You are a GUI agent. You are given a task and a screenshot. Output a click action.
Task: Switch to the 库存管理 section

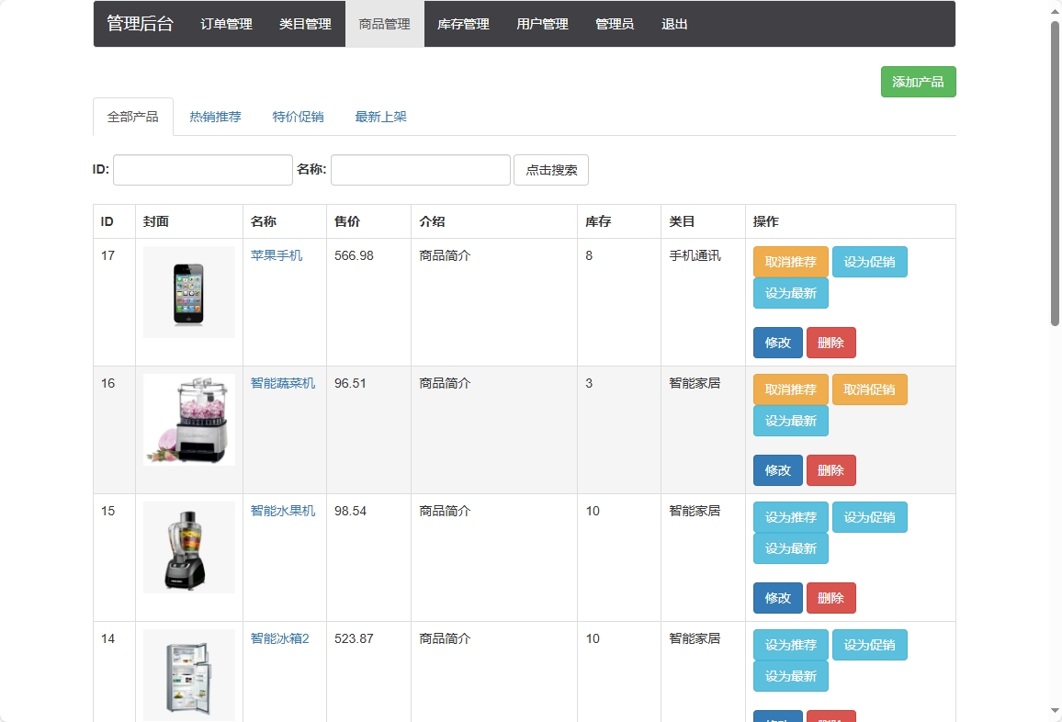pos(464,24)
